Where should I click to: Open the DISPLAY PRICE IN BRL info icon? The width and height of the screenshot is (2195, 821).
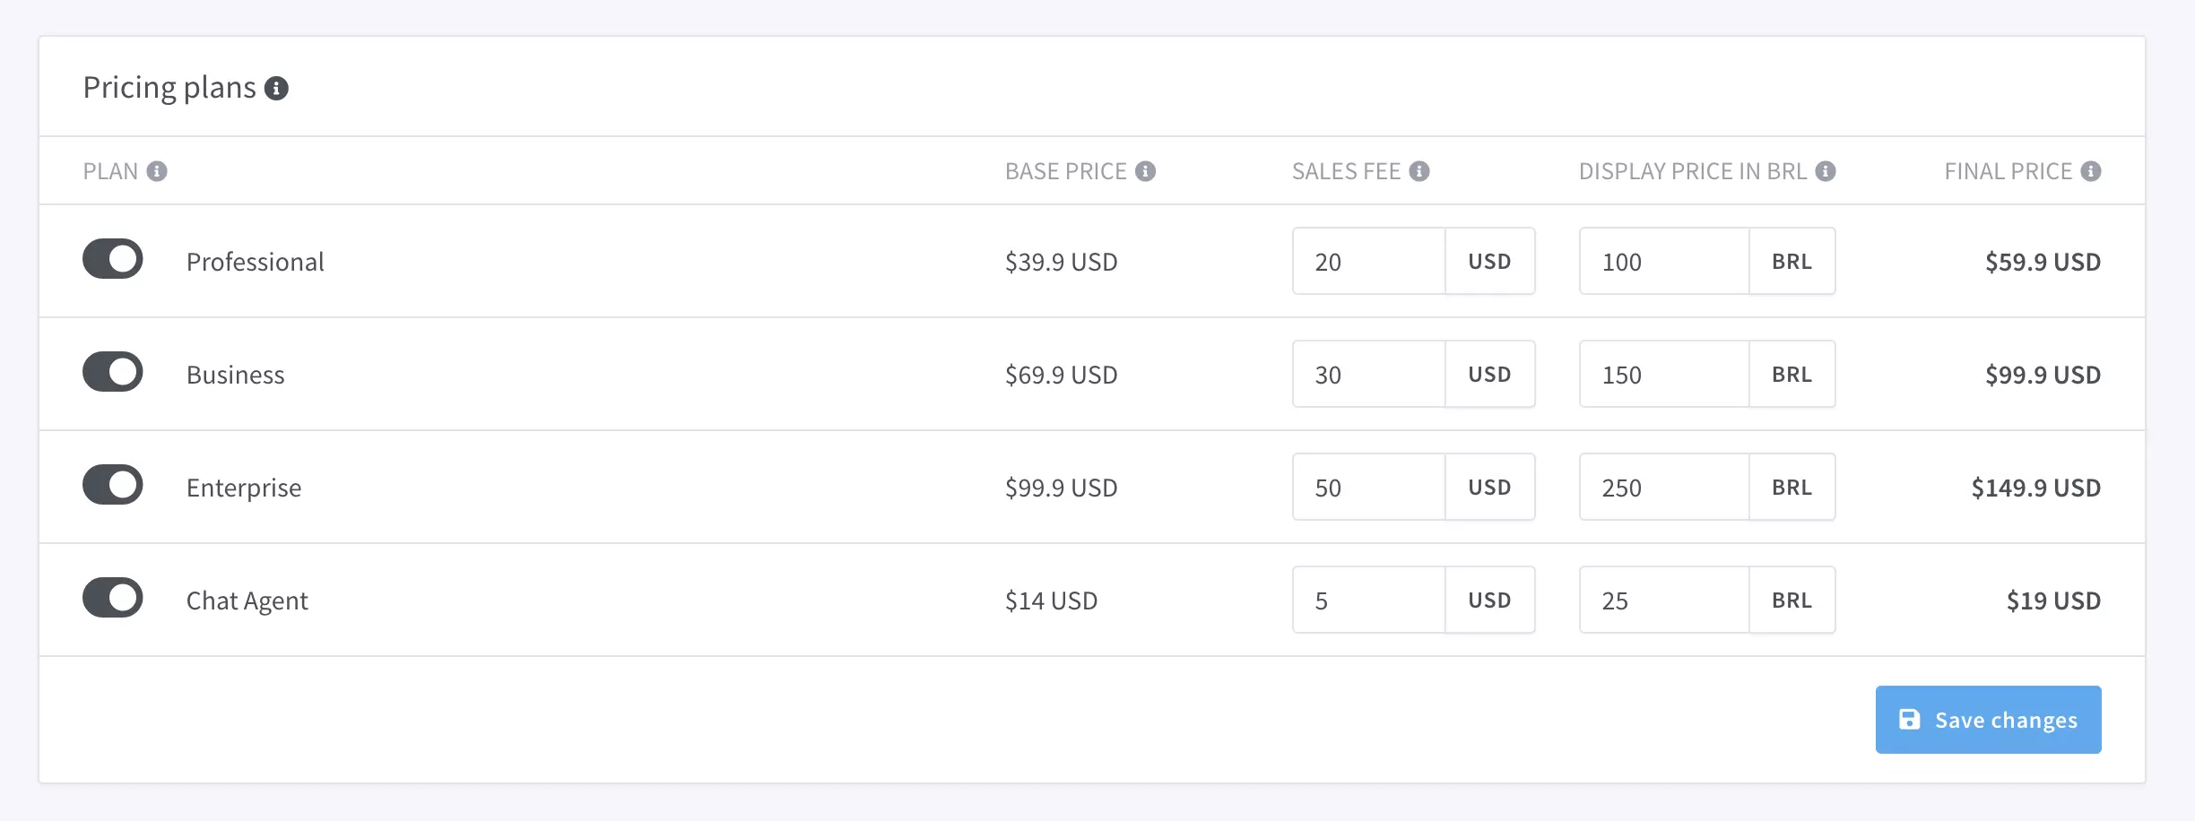[1826, 171]
